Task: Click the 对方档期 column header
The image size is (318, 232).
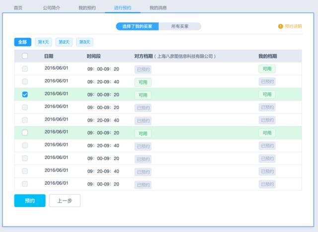Action: tap(144, 56)
